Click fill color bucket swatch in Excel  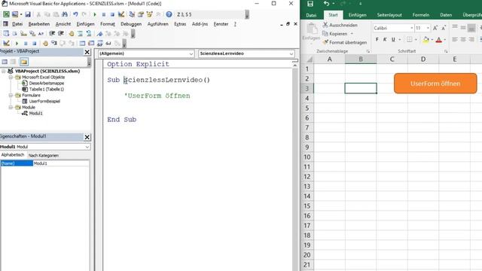click(426, 40)
